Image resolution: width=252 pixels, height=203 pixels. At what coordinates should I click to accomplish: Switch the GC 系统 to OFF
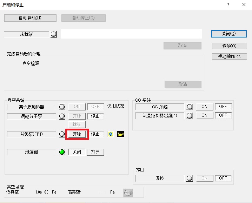coord(223,107)
